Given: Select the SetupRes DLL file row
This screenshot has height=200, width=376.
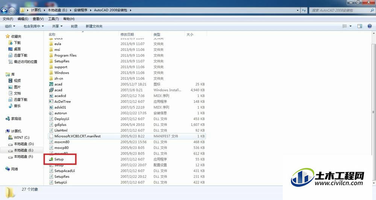Looking at the screenshot, I should (x=127, y=176).
